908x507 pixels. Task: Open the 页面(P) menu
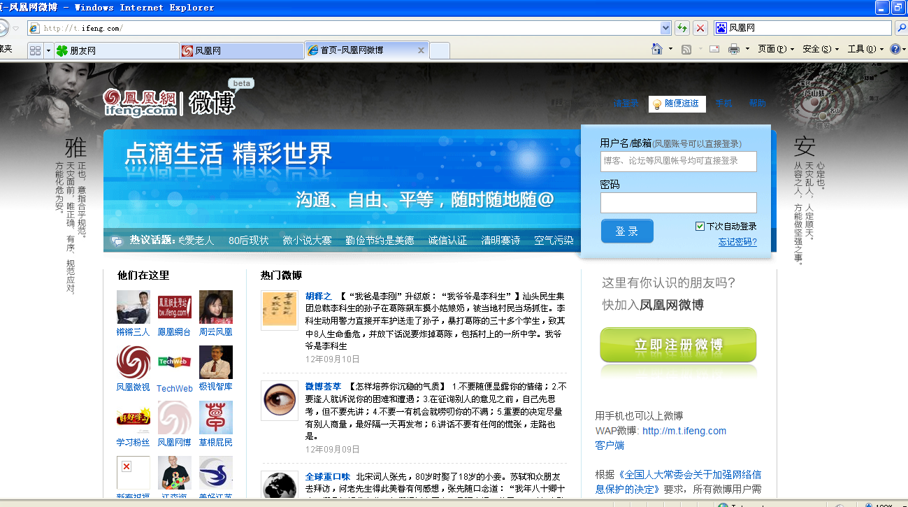pyautogui.click(x=776, y=49)
